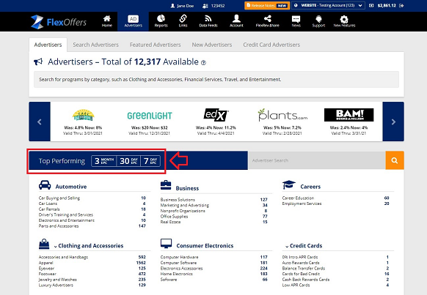Image resolution: width=427 pixels, height=295 pixels.
Task: Open the News speech bubble icon
Action: (296, 19)
